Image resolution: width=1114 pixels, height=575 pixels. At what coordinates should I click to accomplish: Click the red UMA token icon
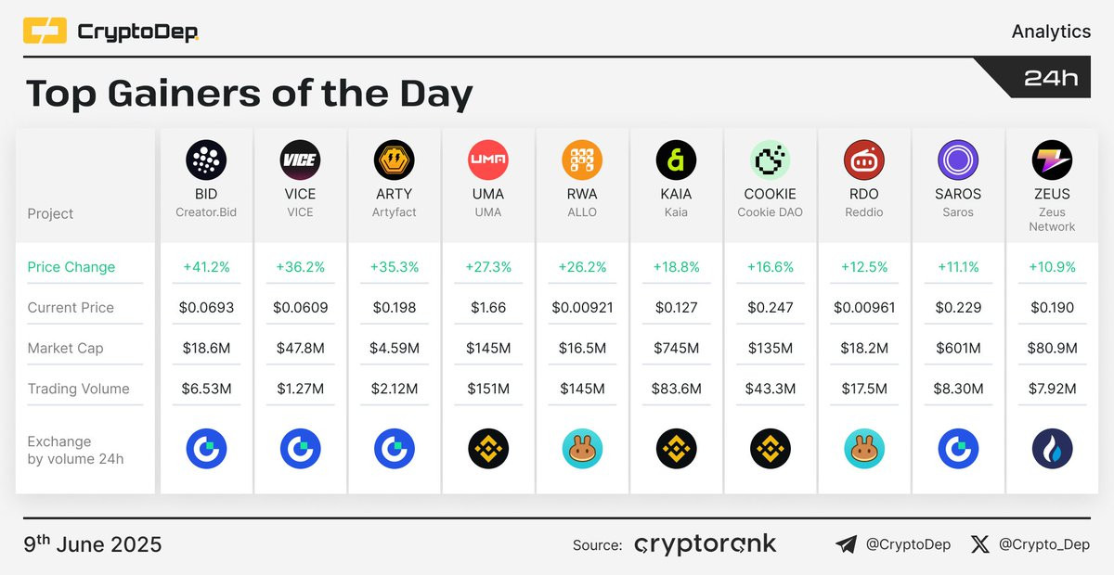488,160
